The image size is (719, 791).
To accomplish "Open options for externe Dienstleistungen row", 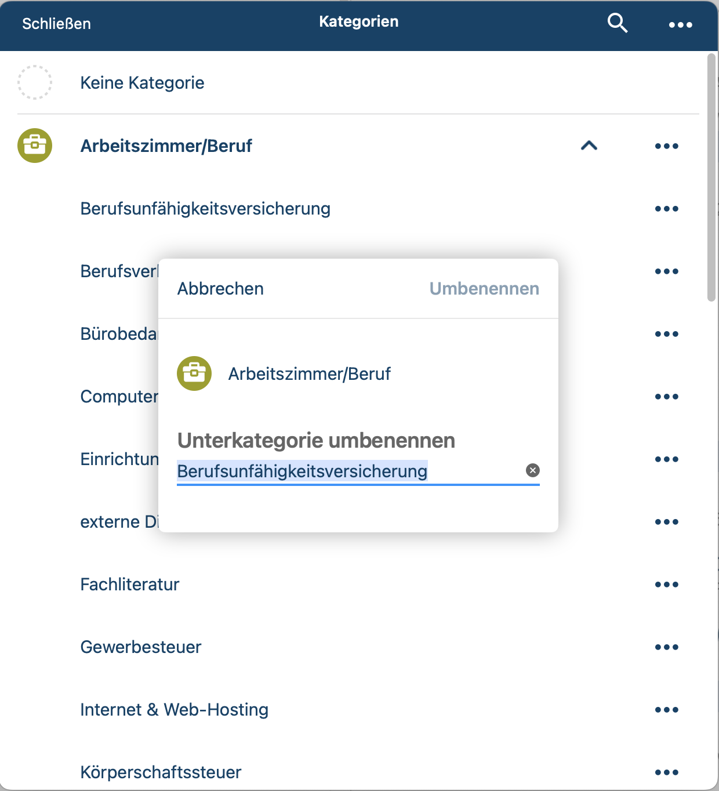I will point(666,522).
